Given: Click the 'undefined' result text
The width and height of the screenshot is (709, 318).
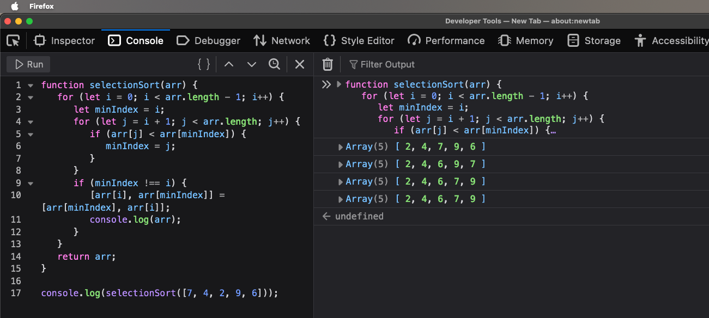Looking at the screenshot, I should (x=359, y=216).
